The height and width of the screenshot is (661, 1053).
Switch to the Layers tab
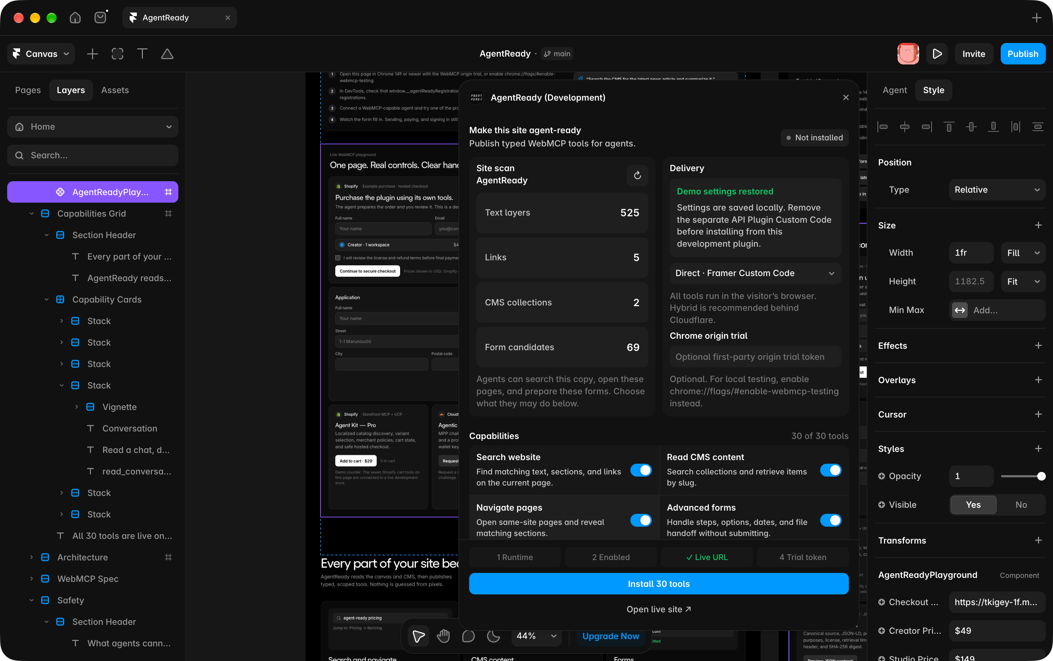(71, 90)
